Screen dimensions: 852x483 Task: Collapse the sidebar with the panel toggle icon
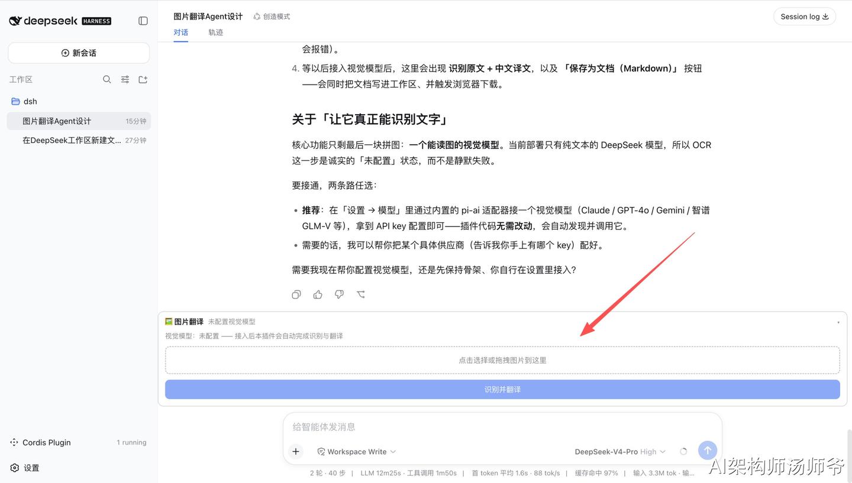pyautogui.click(x=143, y=21)
